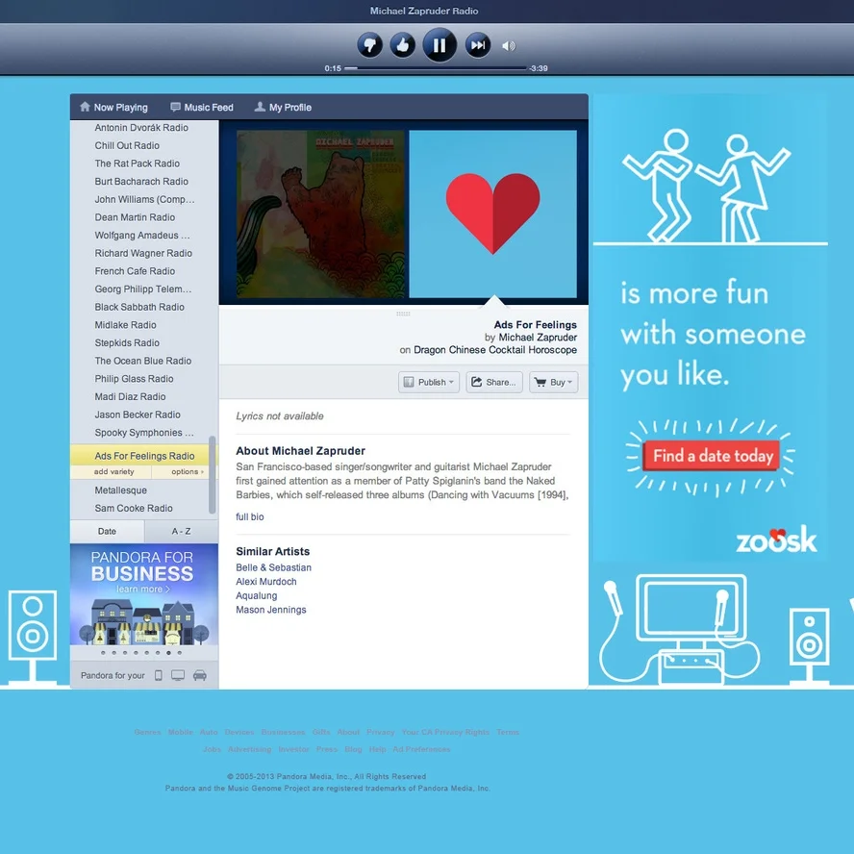Select Metallesque station

(x=121, y=490)
